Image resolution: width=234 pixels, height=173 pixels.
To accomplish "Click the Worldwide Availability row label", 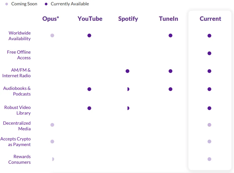I will point(20,36).
